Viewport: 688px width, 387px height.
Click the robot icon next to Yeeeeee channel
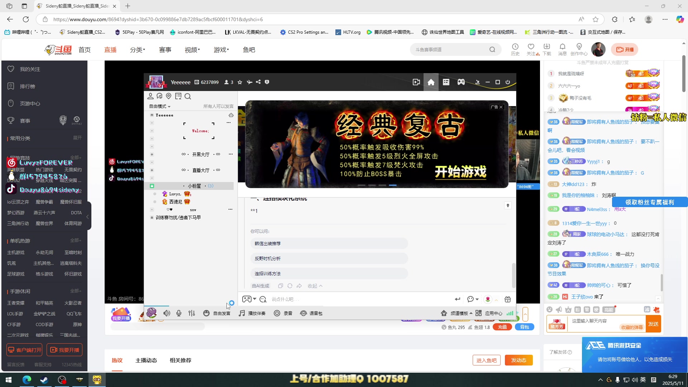click(231, 115)
